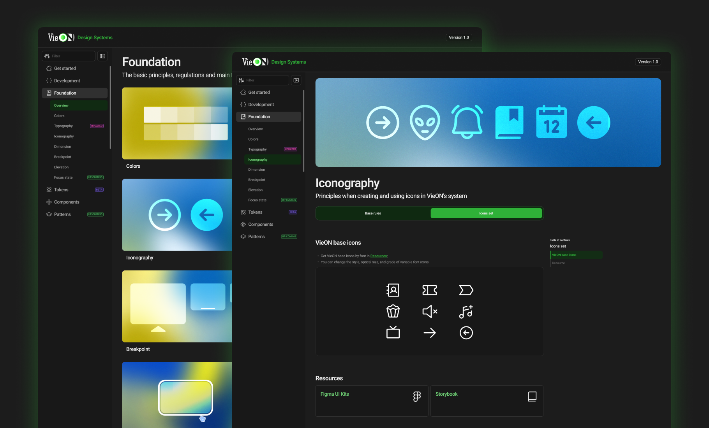
Task: Select Overview in front sidebar
Action: (272, 129)
